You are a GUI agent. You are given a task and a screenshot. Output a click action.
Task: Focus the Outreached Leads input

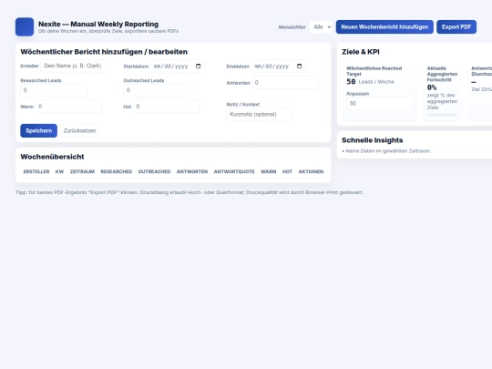157,90
